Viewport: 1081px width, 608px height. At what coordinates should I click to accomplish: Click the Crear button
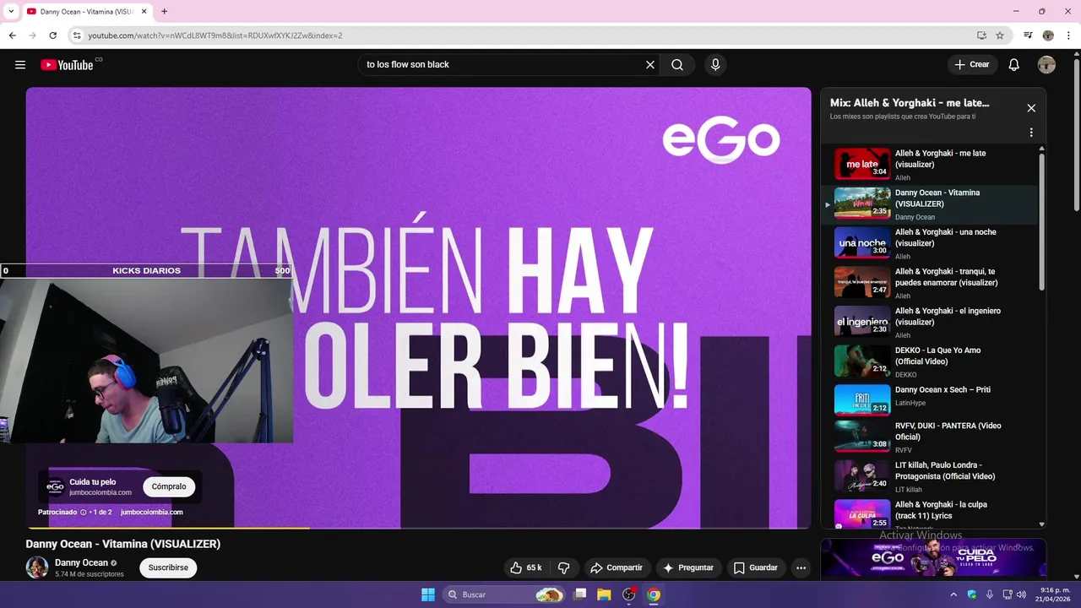click(972, 65)
